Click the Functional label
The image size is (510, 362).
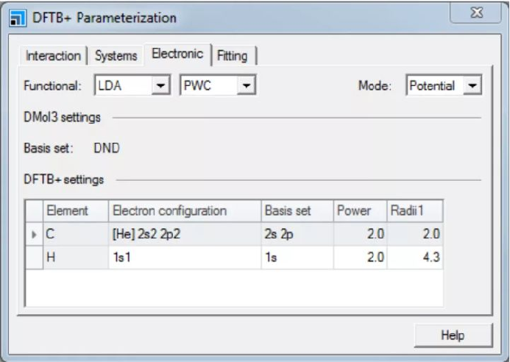click(52, 86)
